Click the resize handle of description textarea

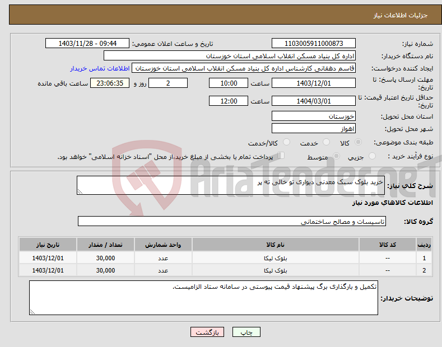[x=80, y=191]
